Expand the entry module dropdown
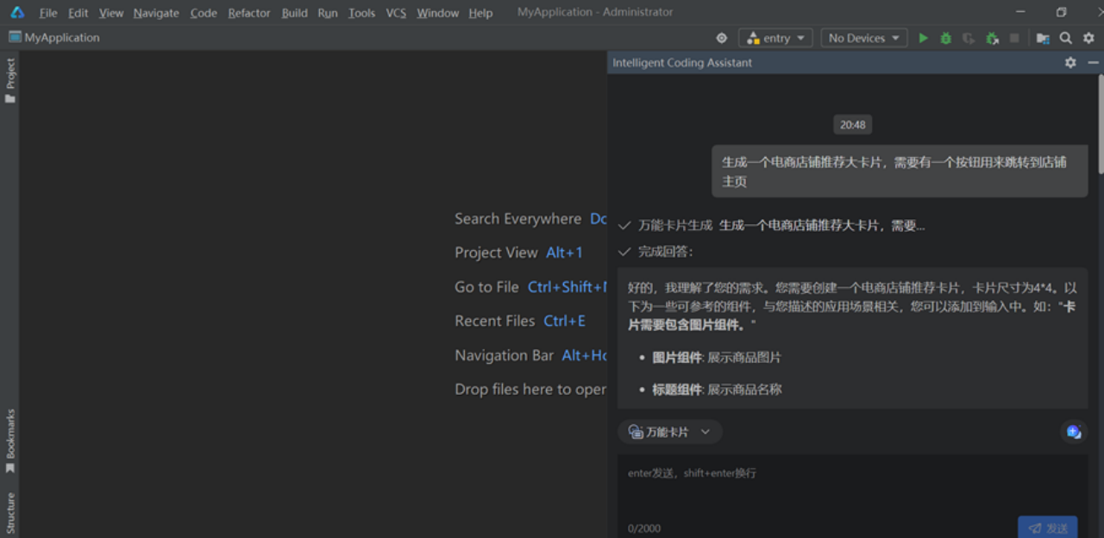Screen dimensions: 1104x538 [x=775, y=38]
